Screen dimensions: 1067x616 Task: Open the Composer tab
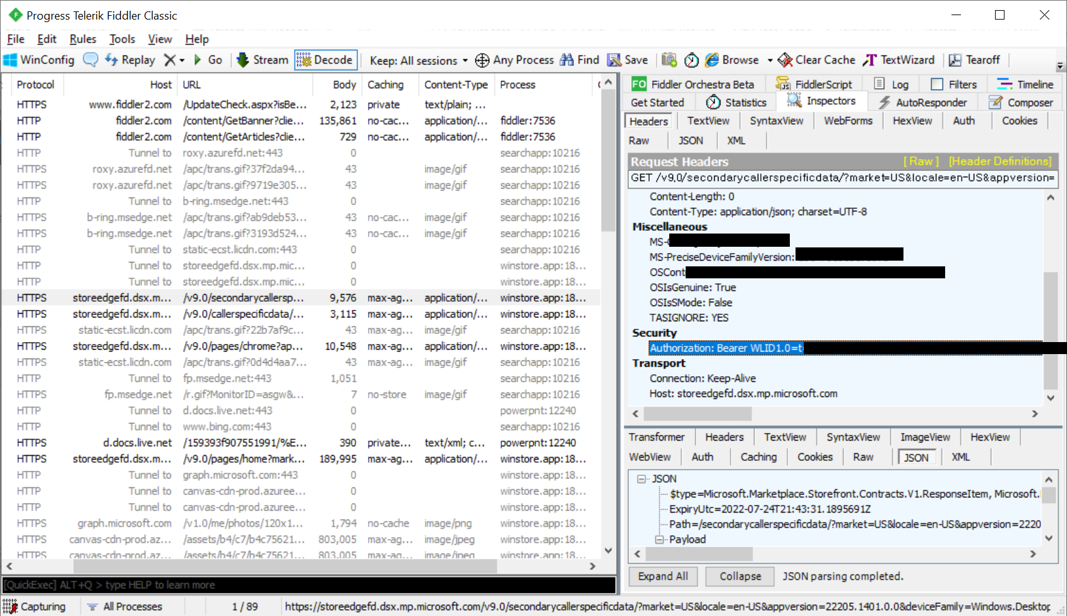(1022, 102)
